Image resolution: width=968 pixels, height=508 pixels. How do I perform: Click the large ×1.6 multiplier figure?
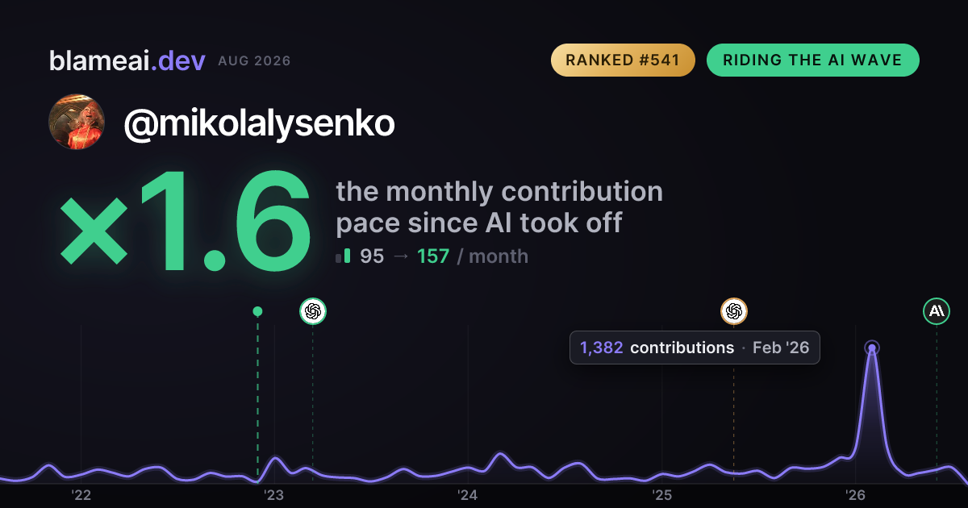click(x=185, y=222)
